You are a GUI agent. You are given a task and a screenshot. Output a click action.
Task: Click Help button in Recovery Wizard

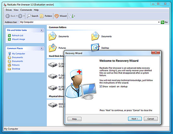tap(75, 119)
